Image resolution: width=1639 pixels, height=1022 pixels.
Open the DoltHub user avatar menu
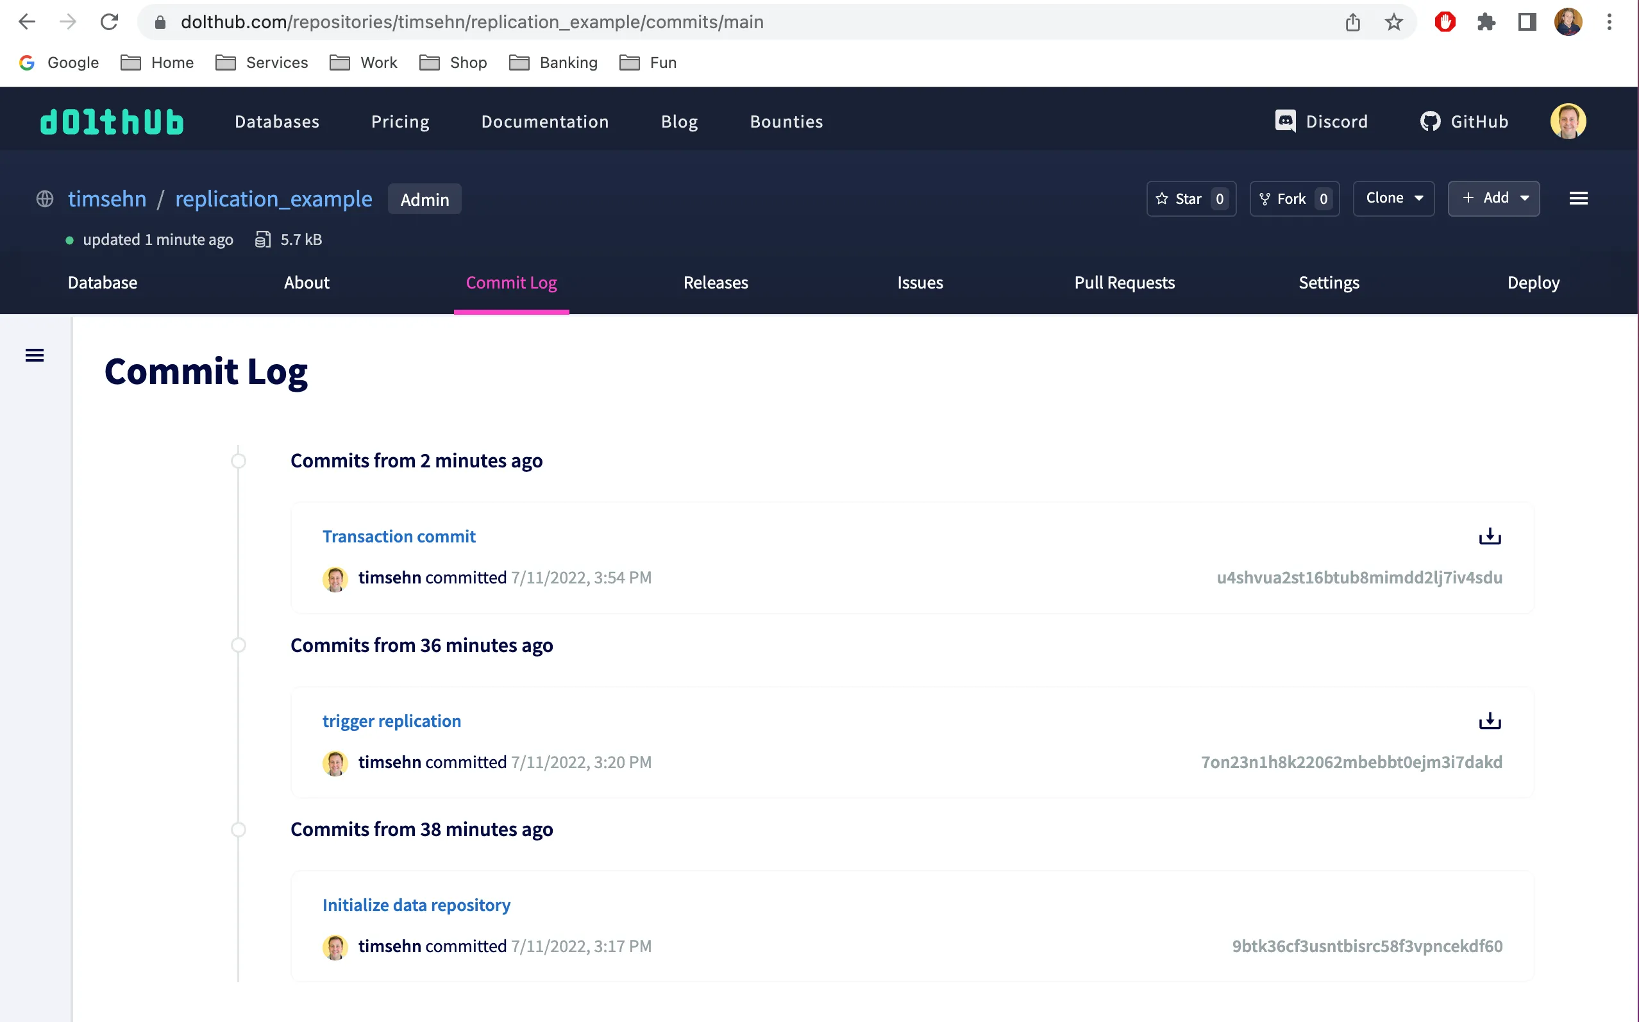1568,121
